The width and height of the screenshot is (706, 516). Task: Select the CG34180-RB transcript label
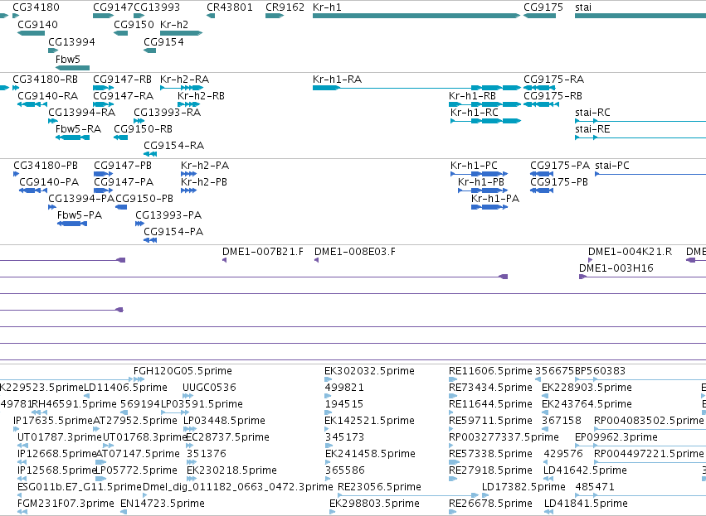point(45,80)
